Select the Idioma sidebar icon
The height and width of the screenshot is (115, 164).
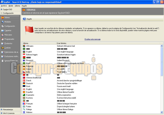coord(2,17)
